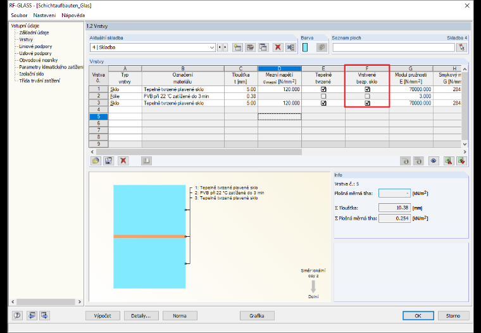Image resolution: width=481 pixels, height=333 pixels.
Task: Select the layer 1 thickness cell 5.00
Action: tap(240, 89)
